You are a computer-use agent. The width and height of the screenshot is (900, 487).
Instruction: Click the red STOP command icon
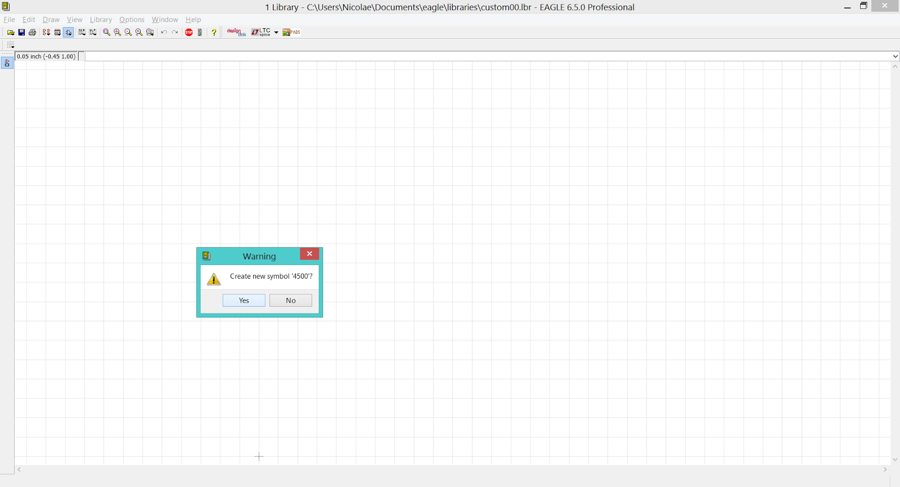(x=189, y=33)
